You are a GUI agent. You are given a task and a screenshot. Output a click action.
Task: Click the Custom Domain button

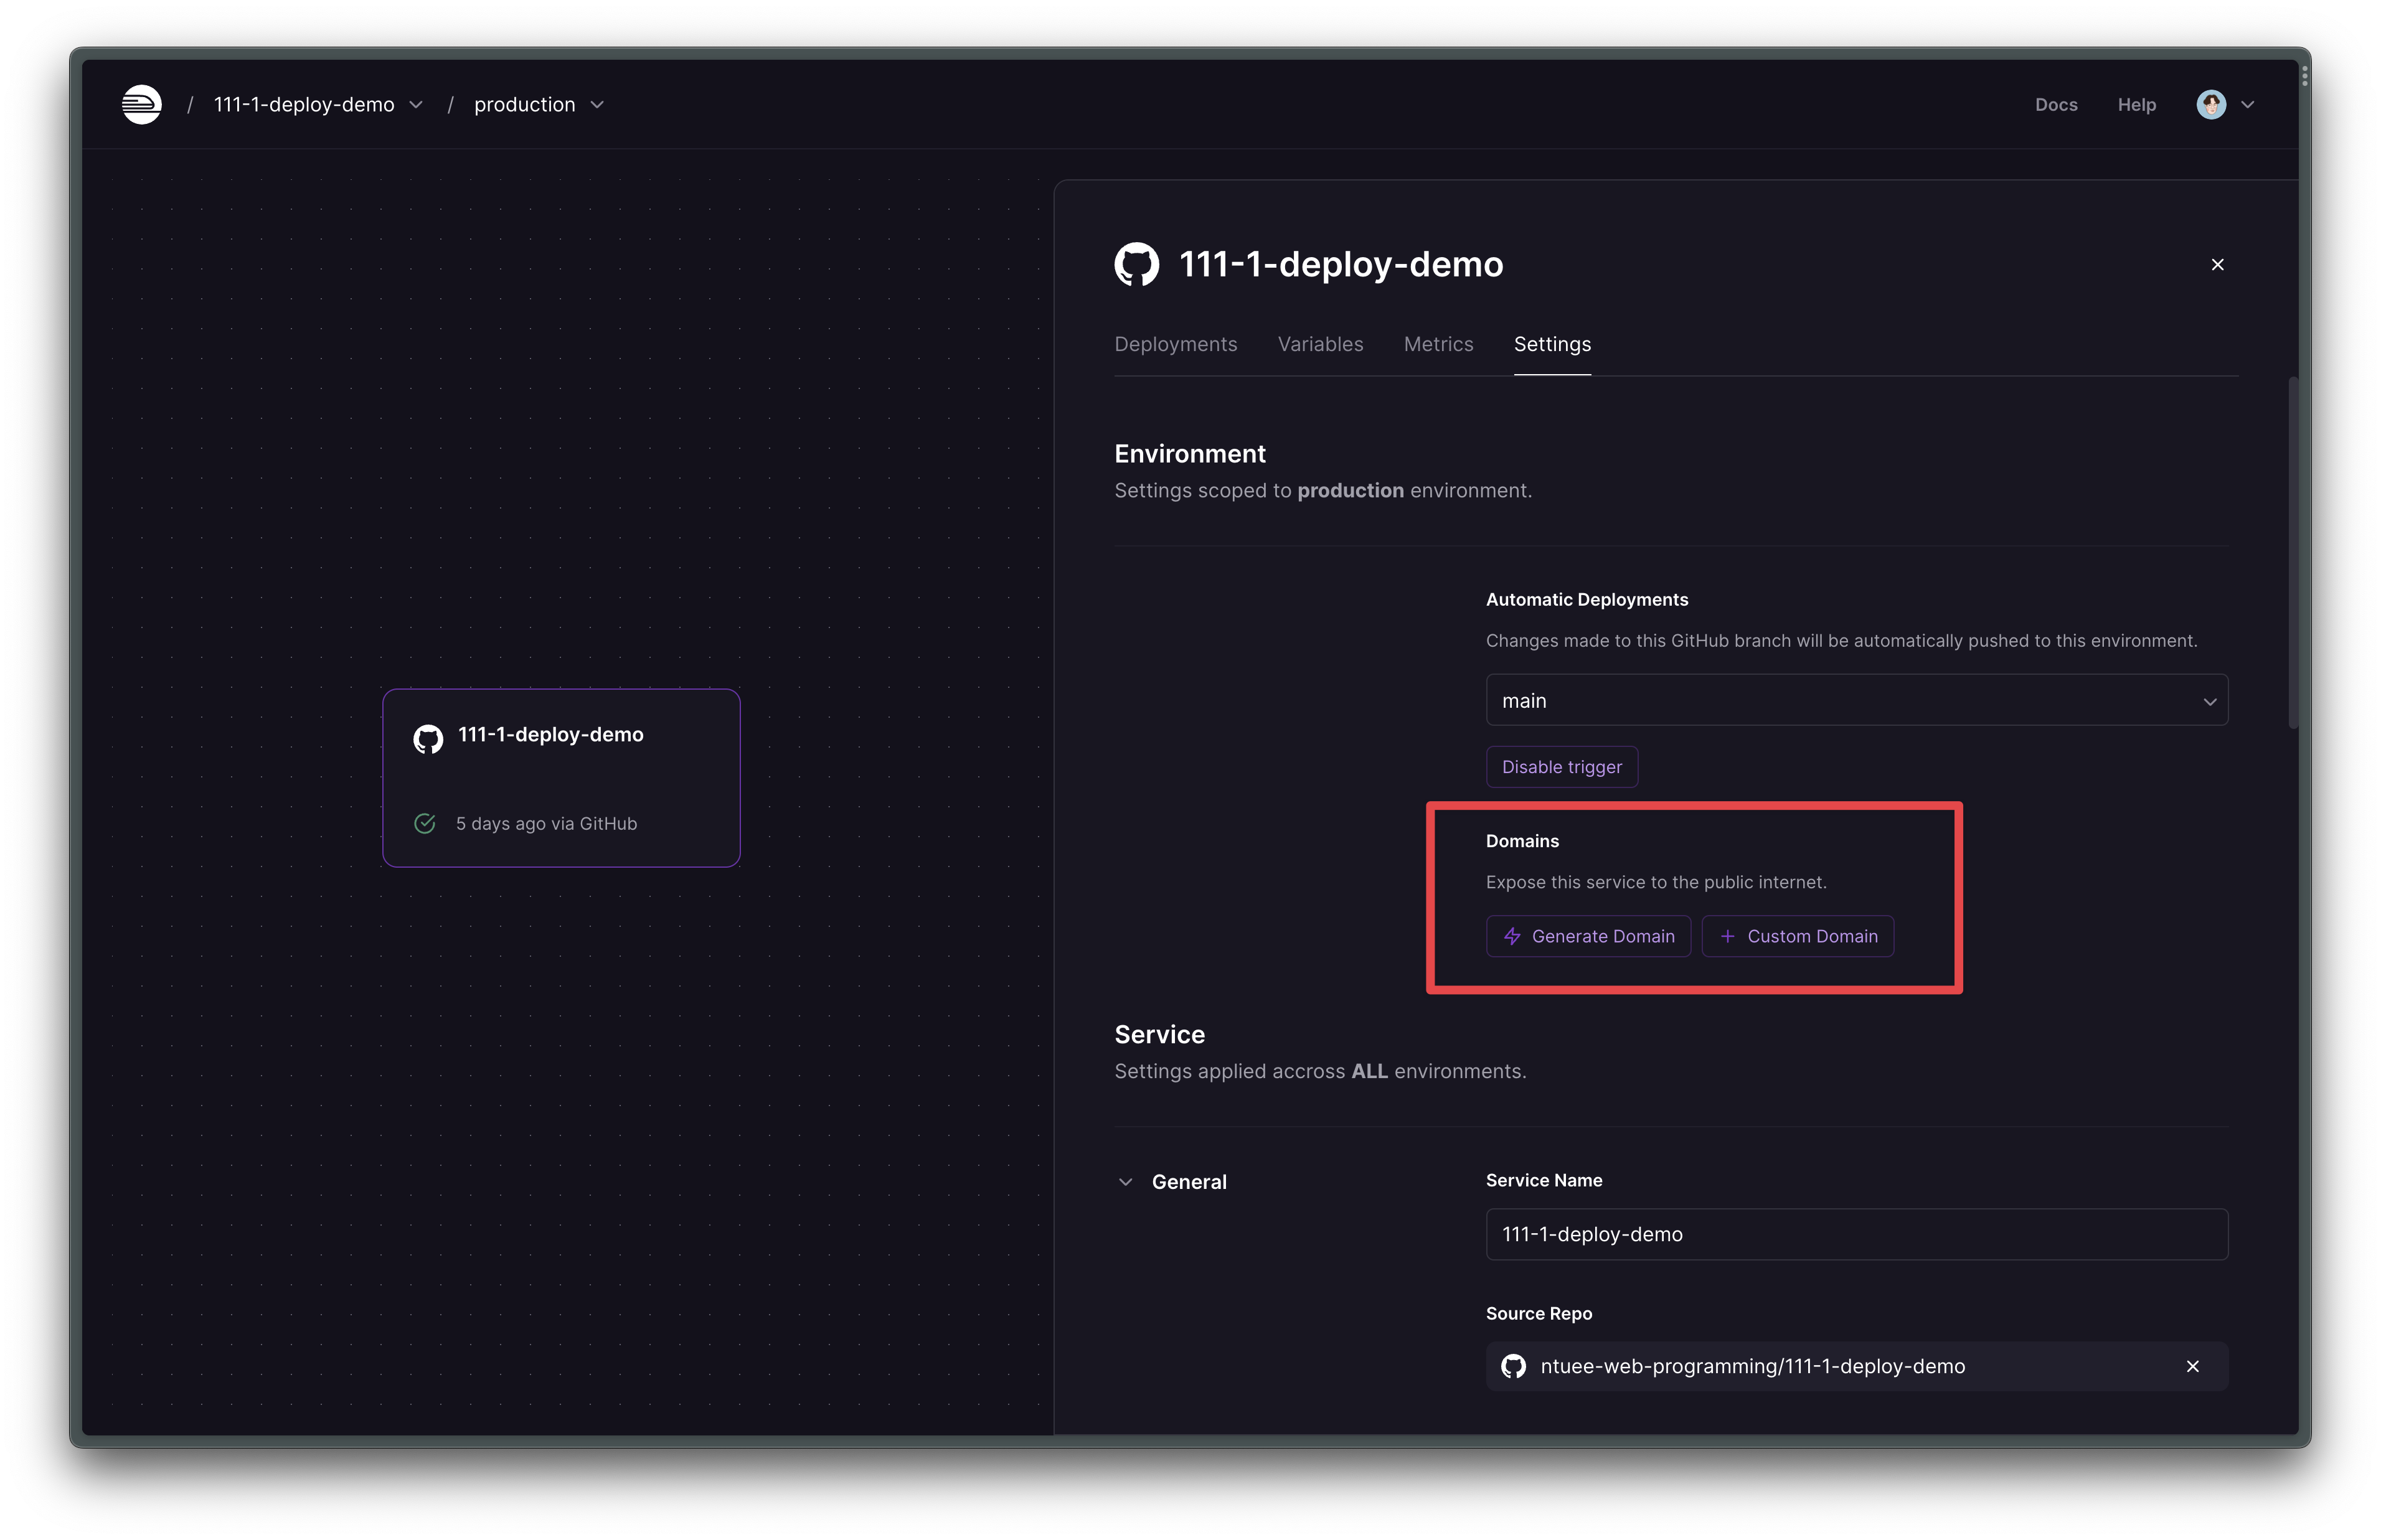[x=1797, y=936]
